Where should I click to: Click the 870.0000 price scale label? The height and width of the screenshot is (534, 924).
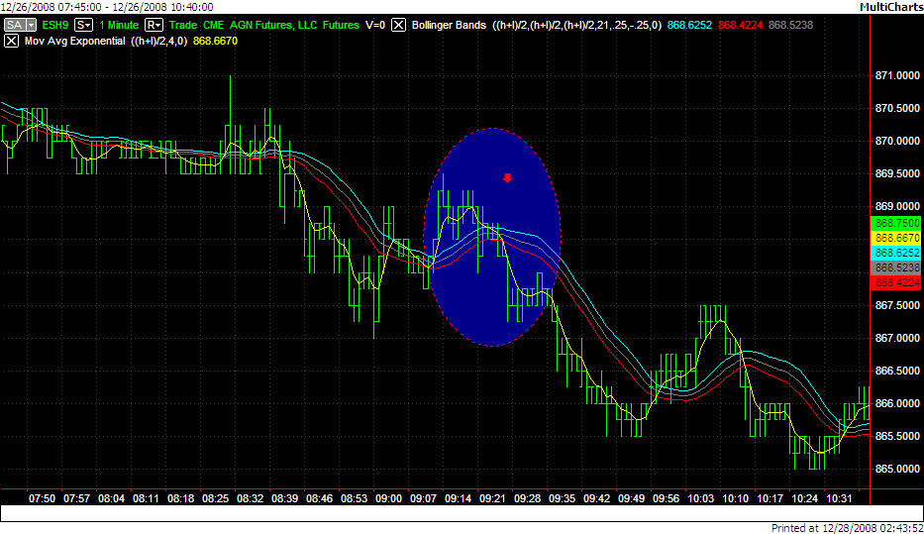click(897, 142)
